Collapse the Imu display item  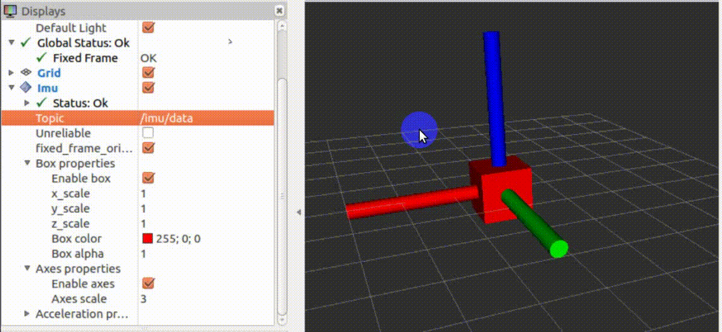[x=11, y=87]
